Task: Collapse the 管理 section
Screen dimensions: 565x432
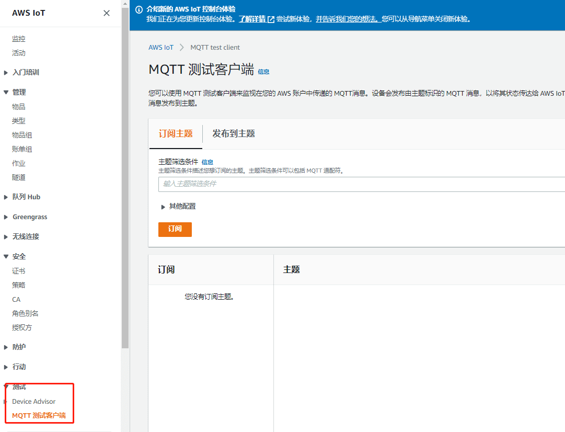Action: pyautogui.click(x=15, y=93)
